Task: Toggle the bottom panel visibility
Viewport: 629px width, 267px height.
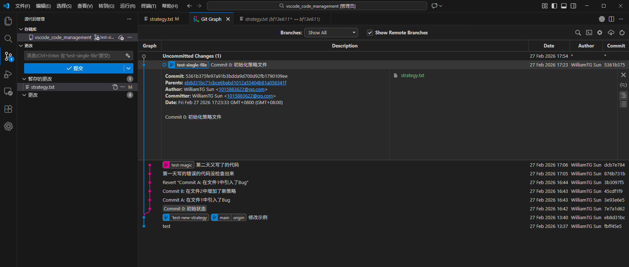Action: (x=564, y=6)
